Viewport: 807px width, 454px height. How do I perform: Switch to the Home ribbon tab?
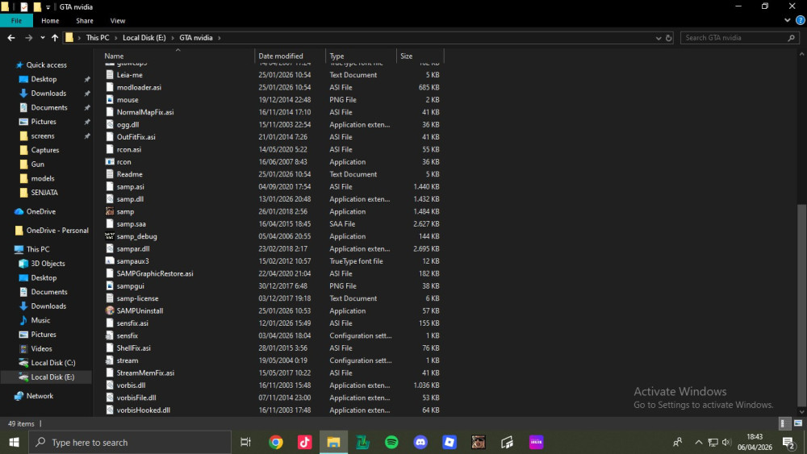pyautogui.click(x=50, y=21)
